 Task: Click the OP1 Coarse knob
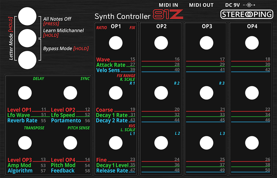click(x=116, y=93)
